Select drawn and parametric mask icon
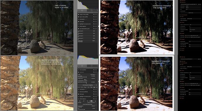This screenshot has height=111, width=202. 91,87
